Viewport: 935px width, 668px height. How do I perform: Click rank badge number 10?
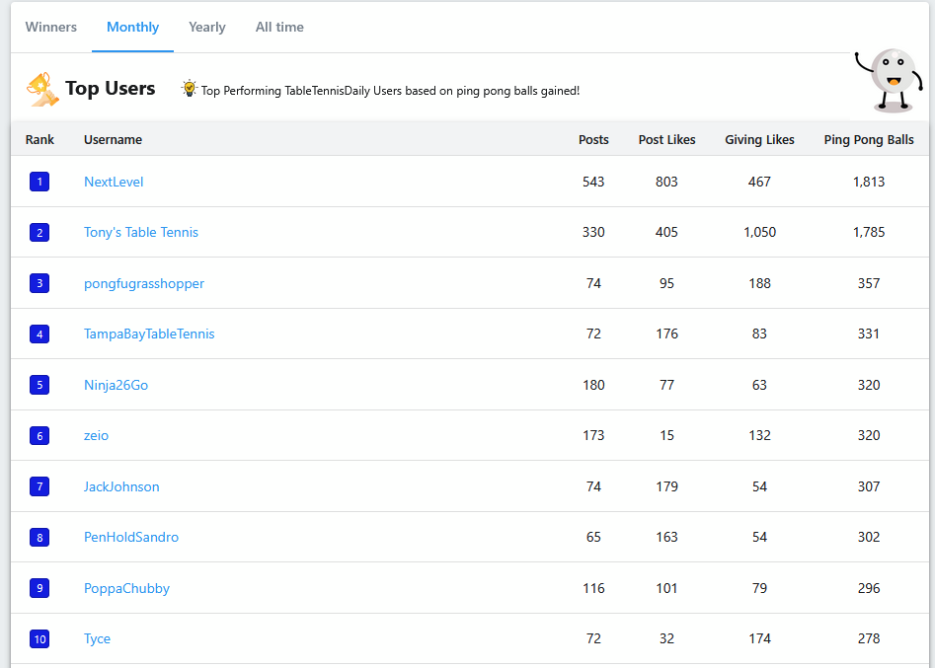(39, 639)
